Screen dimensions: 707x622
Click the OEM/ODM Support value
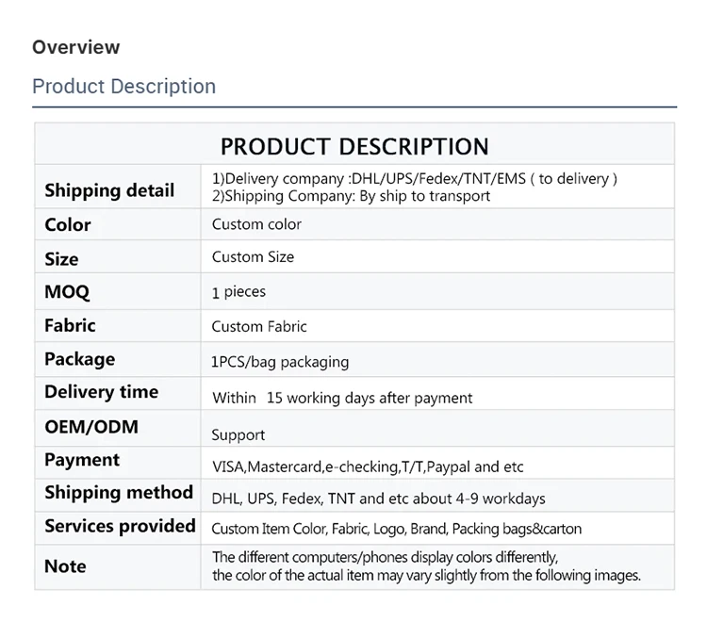click(x=238, y=434)
